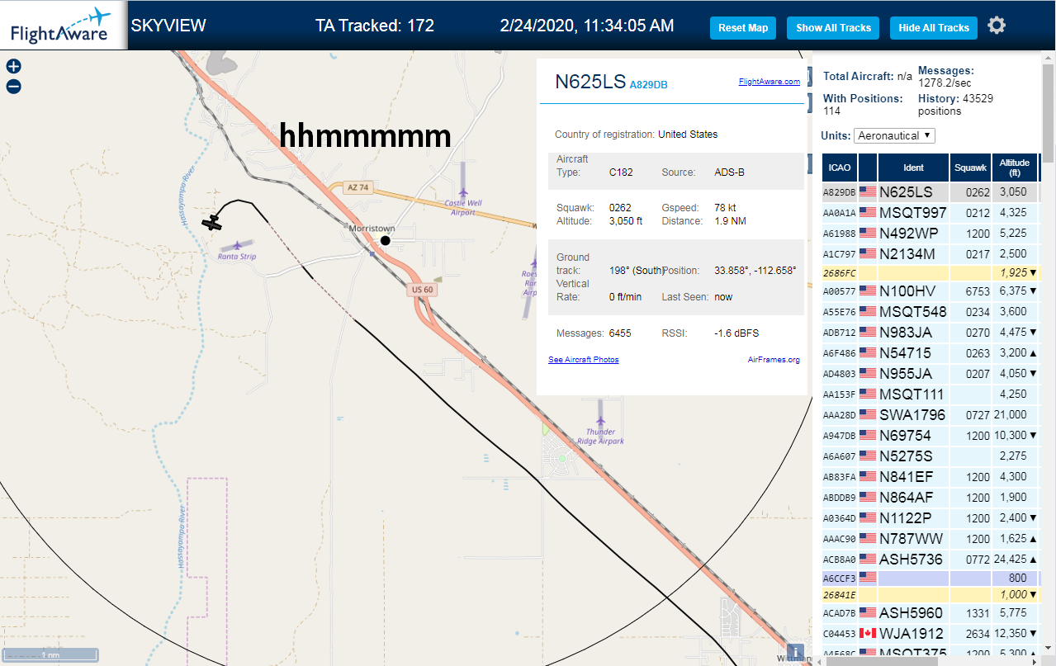Sort table by Squawk column

tap(970, 168)
